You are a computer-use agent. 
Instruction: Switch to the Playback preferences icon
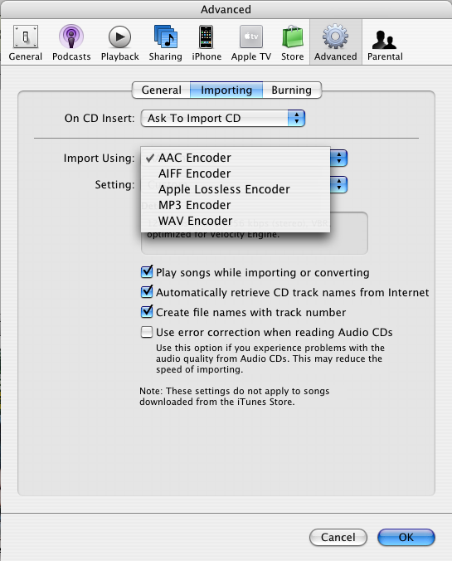tap(119, 37)
